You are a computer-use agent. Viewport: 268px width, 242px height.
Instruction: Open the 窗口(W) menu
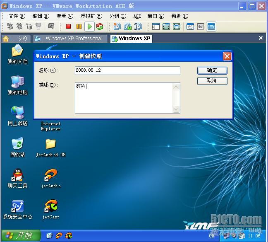(156, 16)
